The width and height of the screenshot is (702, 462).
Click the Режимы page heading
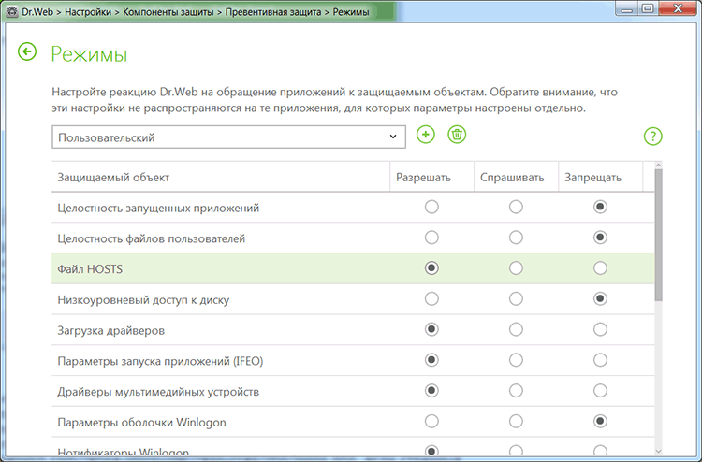click(x=89, y=54)
